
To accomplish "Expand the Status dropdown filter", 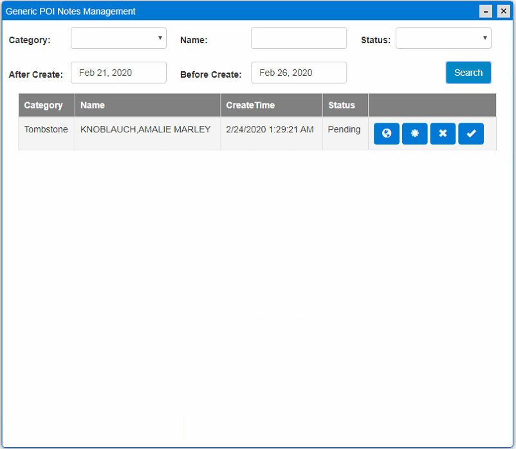I will tap(443, 39).
